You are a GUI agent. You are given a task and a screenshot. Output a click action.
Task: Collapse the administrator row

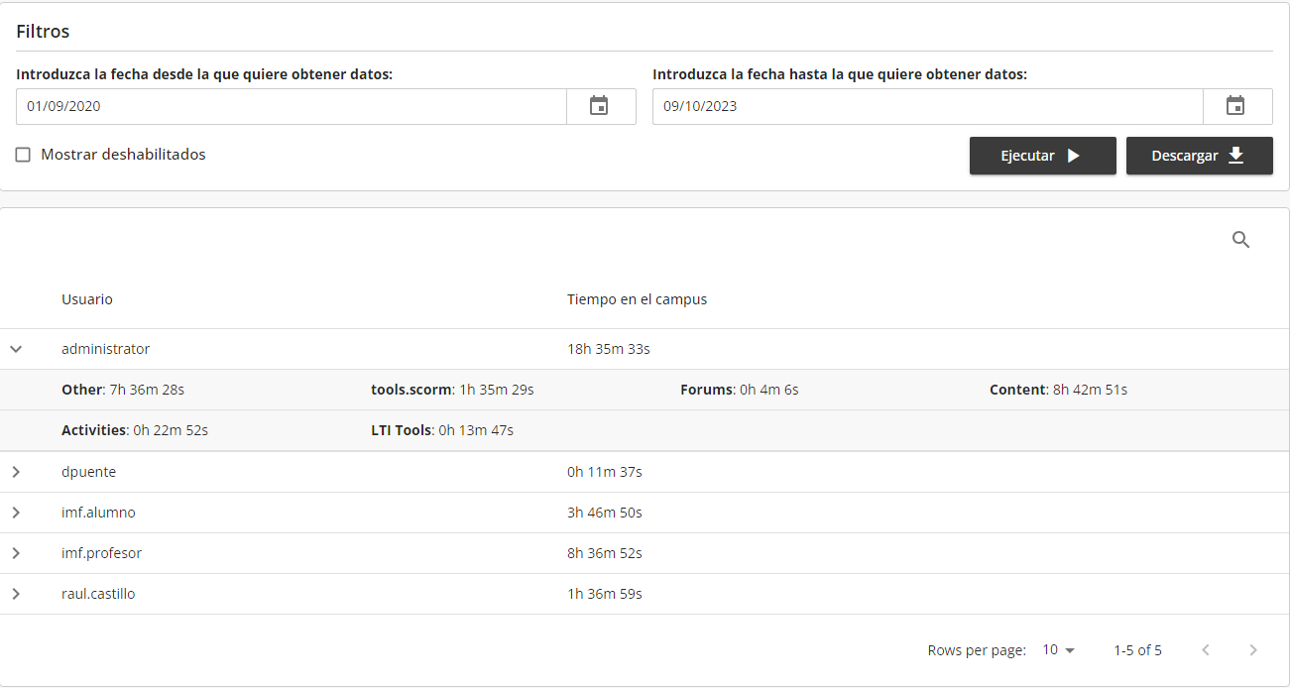coord(16,349)
